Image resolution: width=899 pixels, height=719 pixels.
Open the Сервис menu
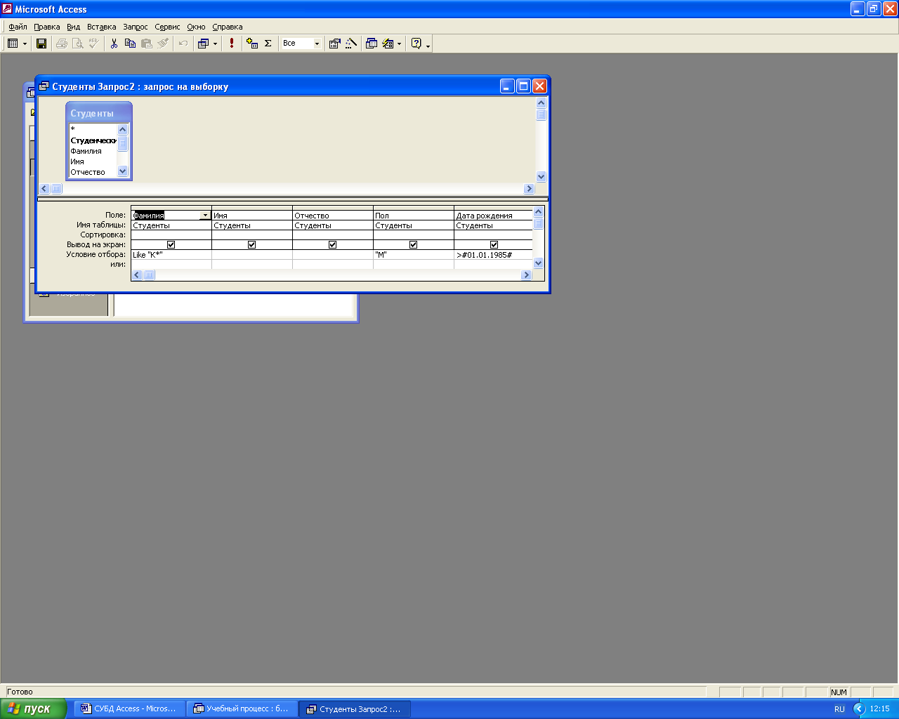pos(167,27)
